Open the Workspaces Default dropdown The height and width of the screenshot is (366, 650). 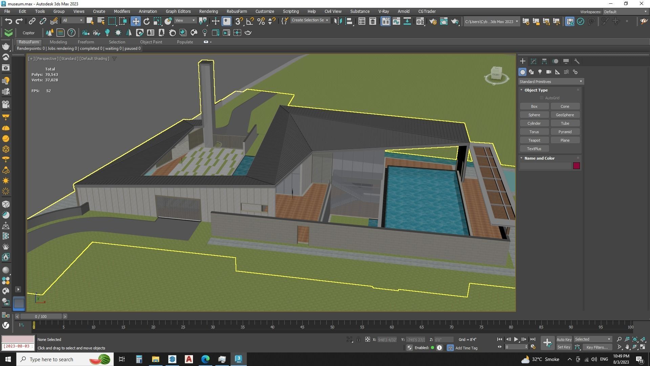click(625, 12)
